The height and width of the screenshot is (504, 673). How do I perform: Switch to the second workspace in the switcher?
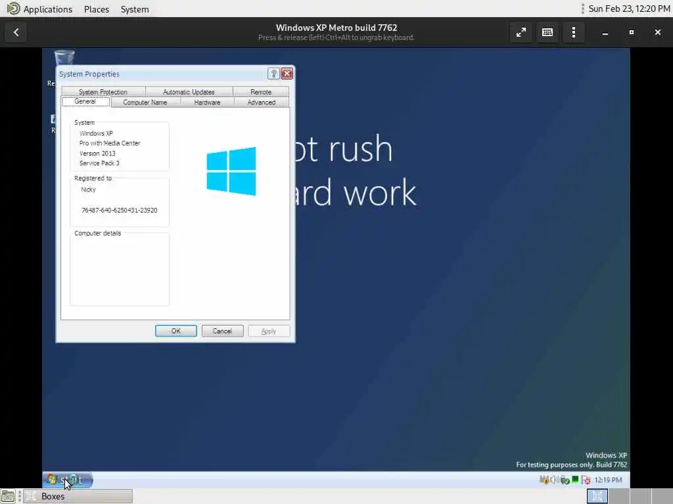coord(619,496)
